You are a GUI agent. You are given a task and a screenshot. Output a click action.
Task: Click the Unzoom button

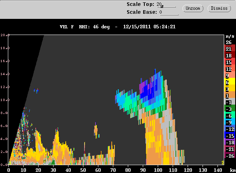193,8
